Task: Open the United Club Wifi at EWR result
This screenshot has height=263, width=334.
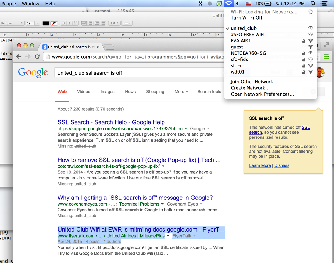Action: click(x=141, y=230)
